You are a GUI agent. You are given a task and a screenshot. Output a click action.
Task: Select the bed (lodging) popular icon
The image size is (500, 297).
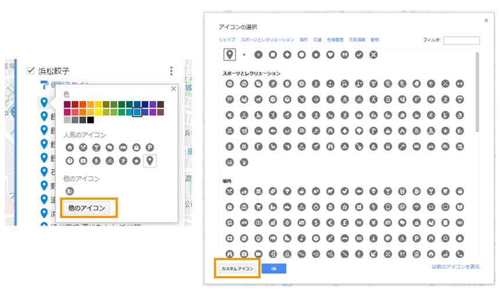tap(123, 147)
